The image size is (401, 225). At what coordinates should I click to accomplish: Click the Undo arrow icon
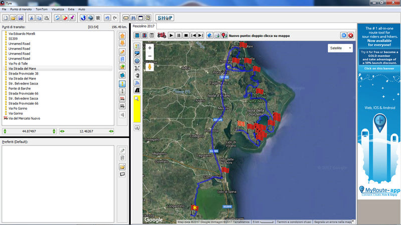(x=107, y=18)
